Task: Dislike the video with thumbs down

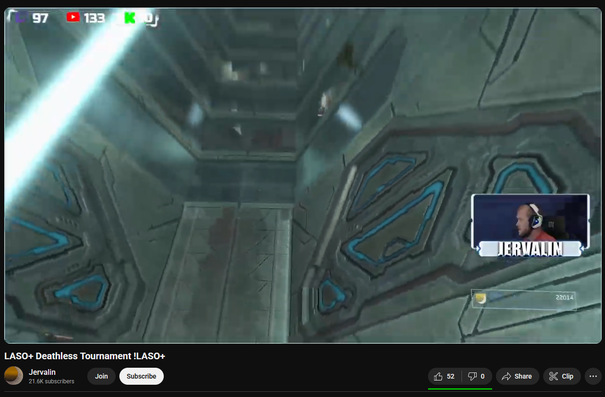Action: click(x=477, y=376)
